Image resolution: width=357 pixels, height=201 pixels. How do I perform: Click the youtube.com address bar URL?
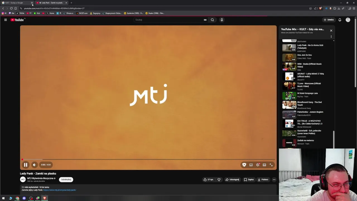point(54,8)
